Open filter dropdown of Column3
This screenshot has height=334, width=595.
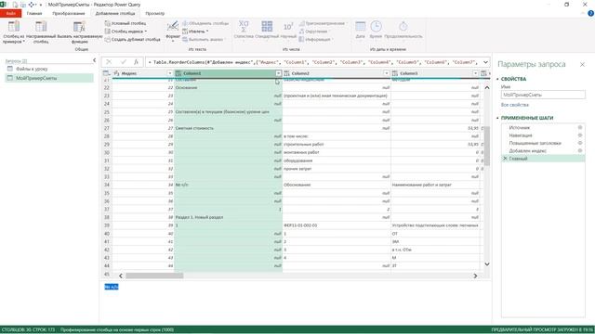pos(475,73)
